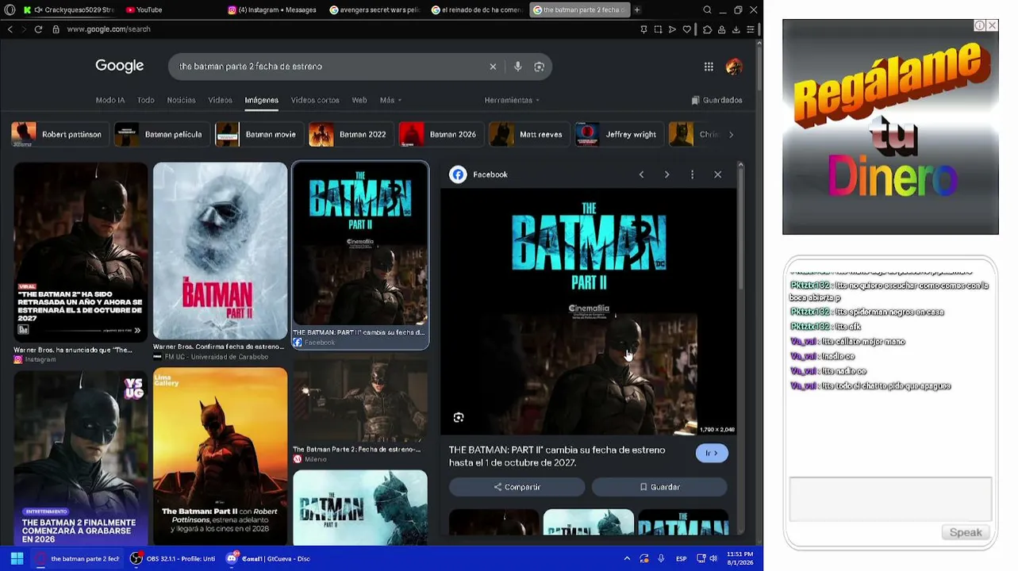
Task: Open the Guardados saved items link
Action: click(x=717, y=100)
